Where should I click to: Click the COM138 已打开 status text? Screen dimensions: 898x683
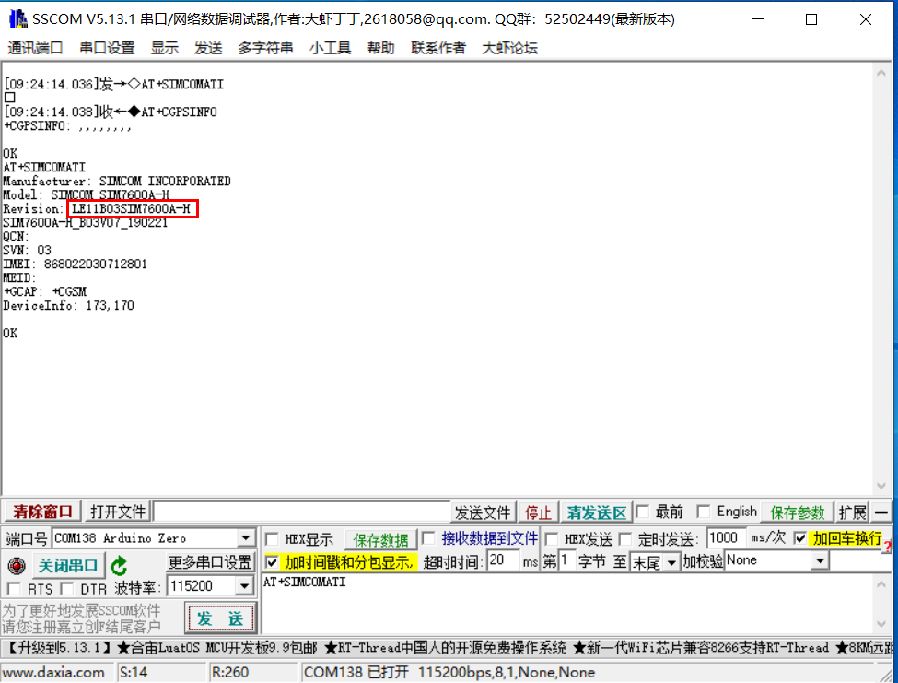(356, 672)
